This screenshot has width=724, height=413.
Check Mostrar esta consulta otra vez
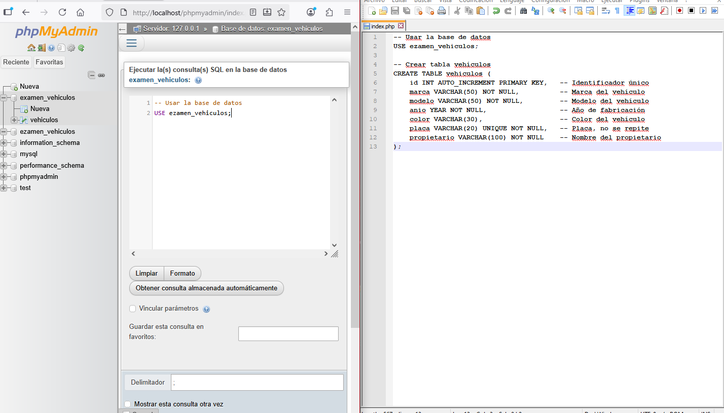[128, 404]
